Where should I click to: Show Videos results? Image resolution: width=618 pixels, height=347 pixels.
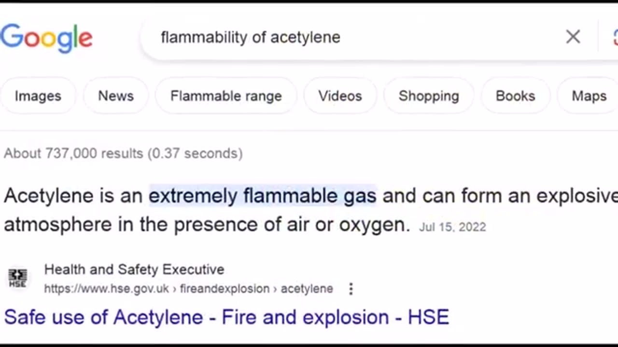point(340,96)
